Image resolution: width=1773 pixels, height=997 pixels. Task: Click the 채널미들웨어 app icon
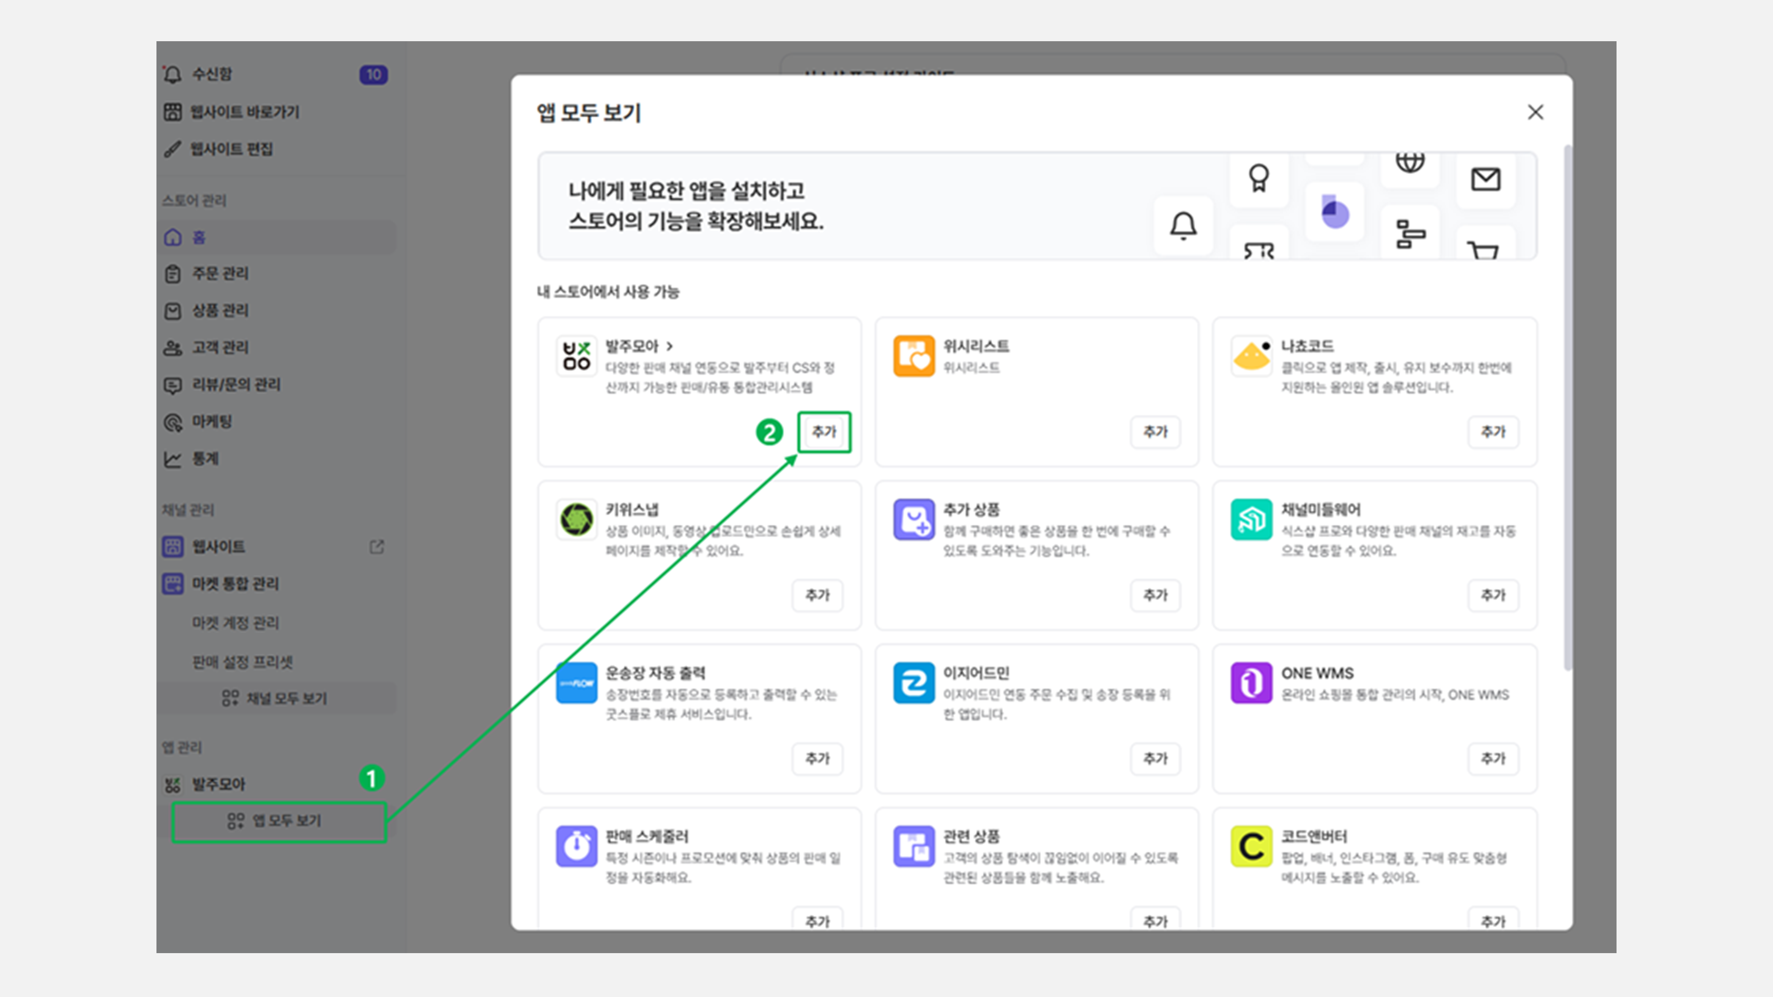(1250, 519)
